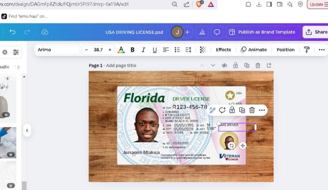Open the browser zoom magnifier icon
The image size is (328, 190).
pyautogui.click(x=175, y=4)
